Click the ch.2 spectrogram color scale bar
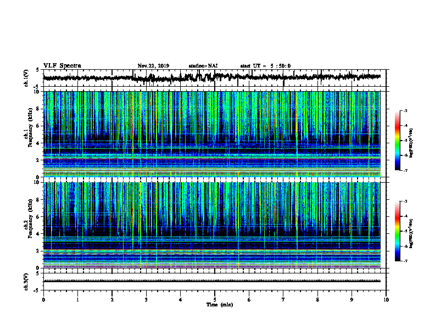Screen dimensions: 435x336 tap(397, 231)
